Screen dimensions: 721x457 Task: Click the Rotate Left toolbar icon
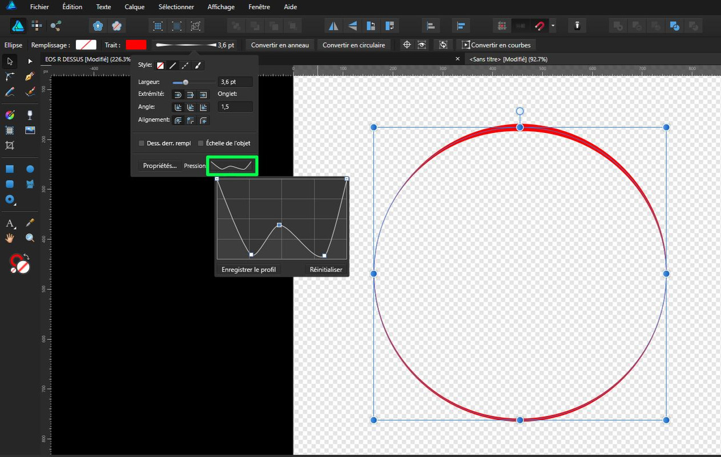[x=371, y=26]
